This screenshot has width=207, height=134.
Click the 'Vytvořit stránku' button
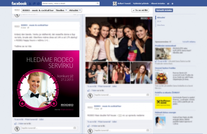pyautogui.click(x=164, y=10)
